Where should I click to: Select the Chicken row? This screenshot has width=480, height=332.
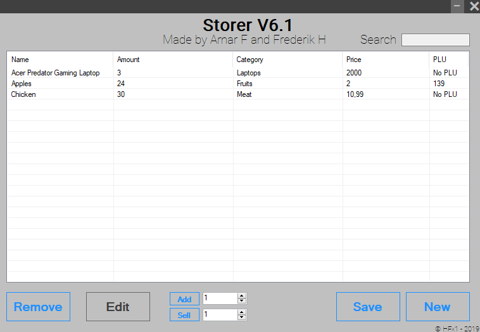(238, 94)
